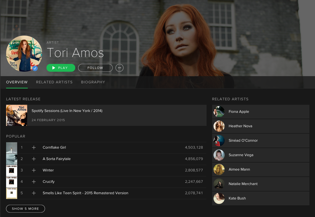Click Natalie Merchant's round avatar

[219, 184]
